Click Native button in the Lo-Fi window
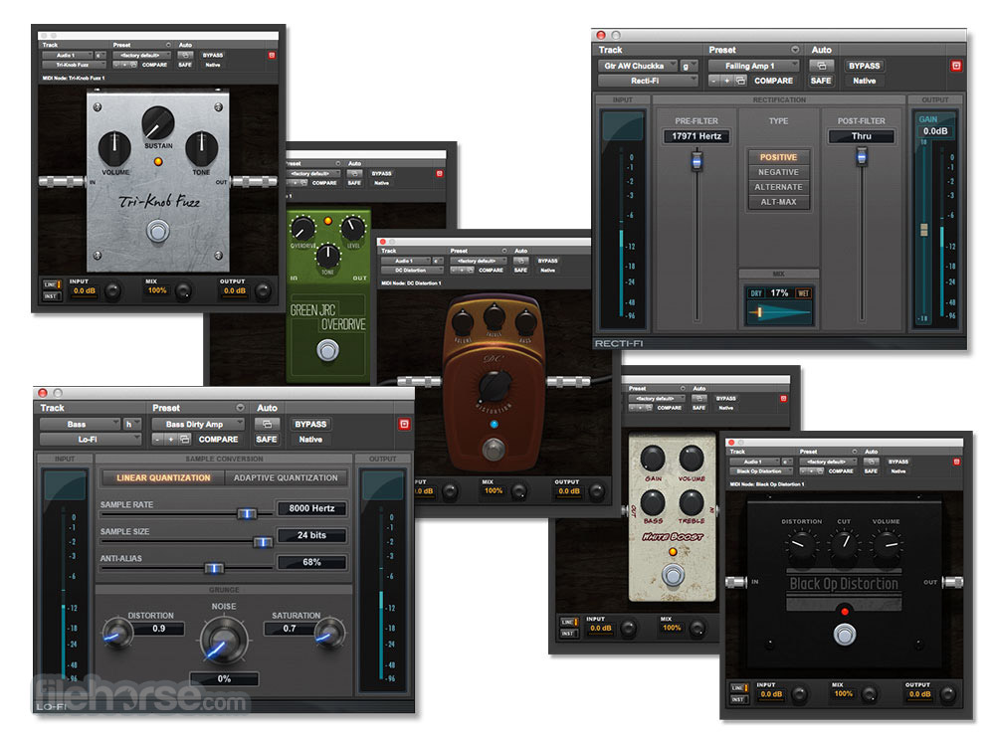The image size is (995, 746). (310, 439)
